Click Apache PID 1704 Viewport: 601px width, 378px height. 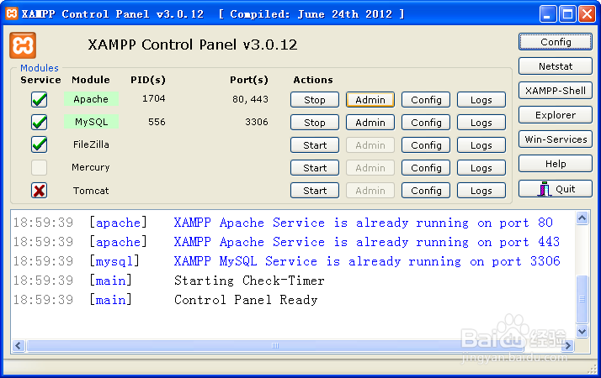coord(154,99)
